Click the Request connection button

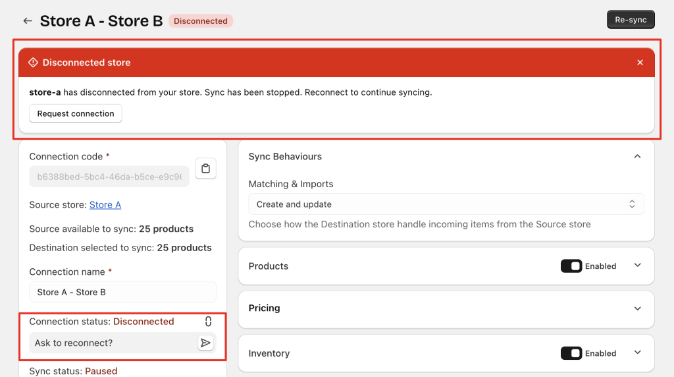(x=76, y=113)
